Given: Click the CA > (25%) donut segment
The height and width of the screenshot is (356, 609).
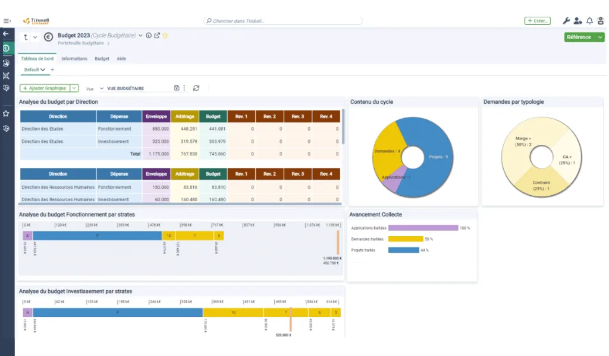Looking at the screenshot, I should pyautogui.click(x=568, y=159).
